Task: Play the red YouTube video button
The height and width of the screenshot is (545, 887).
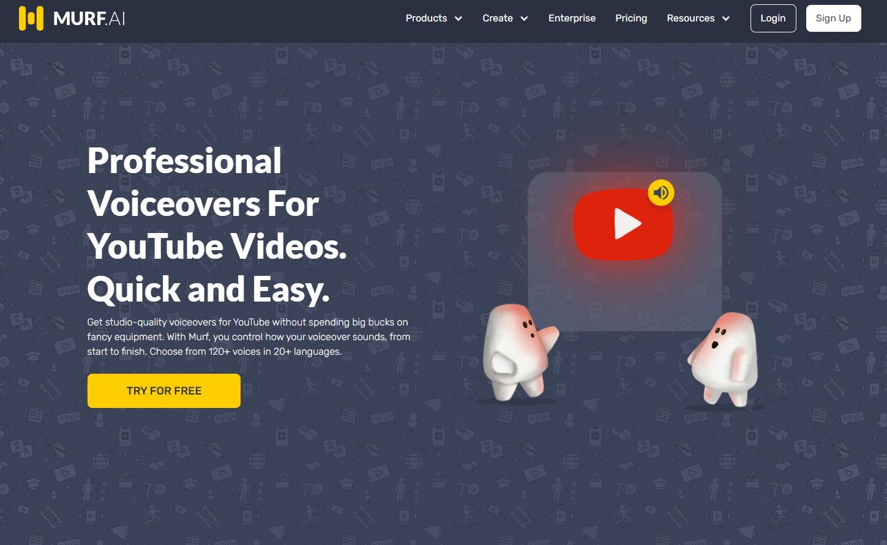Action: point(623,224)
